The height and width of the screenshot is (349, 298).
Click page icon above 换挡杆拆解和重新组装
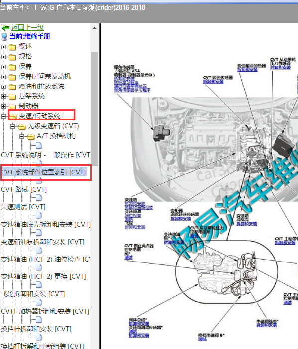[39, 337]
